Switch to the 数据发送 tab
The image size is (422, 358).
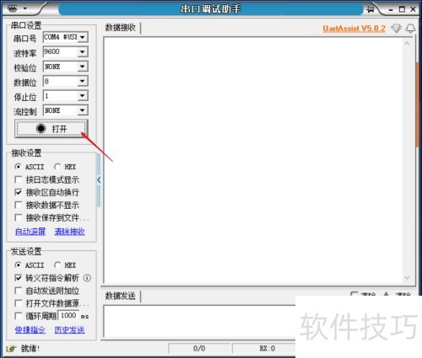[121, 296]
